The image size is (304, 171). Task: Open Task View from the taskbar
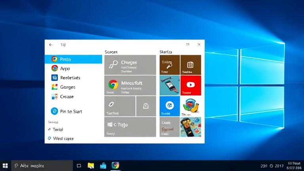[x=79, y=165]
